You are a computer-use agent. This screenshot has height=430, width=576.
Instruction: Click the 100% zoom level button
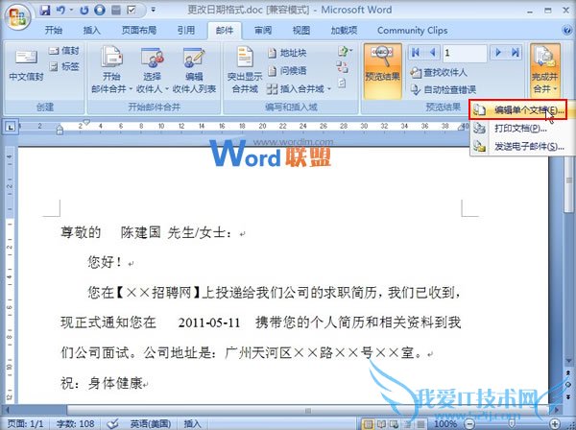pyautogui.click(x=445, y=424)
